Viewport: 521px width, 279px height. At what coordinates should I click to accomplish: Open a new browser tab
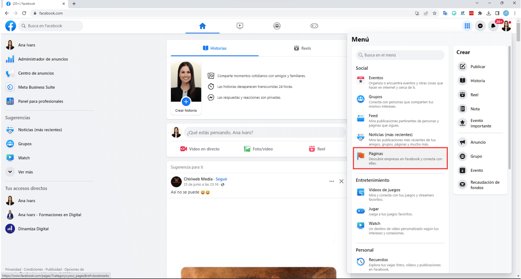[x=74, y=4]
